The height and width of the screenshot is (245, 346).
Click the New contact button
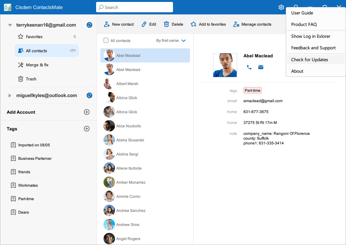coord(119,24)
